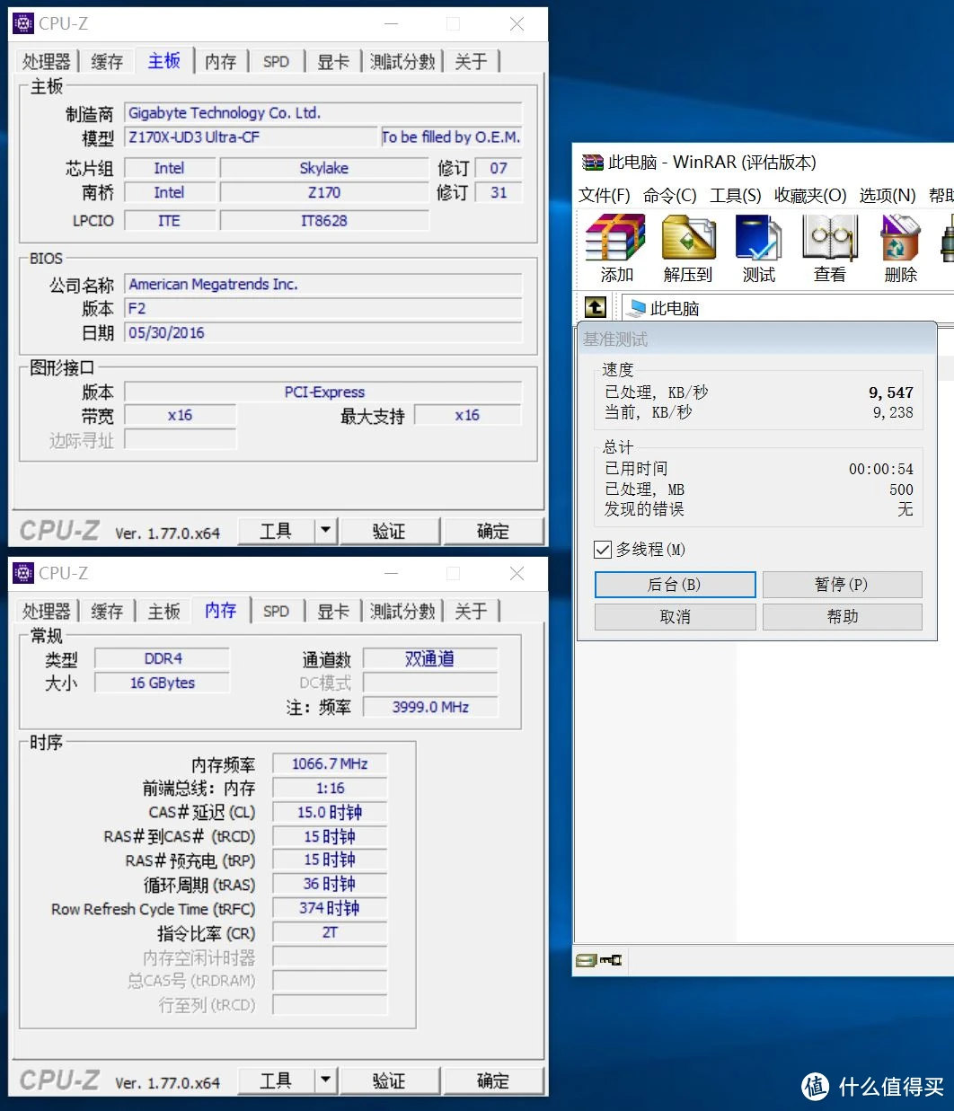Screen dimensions: 954x1111
Task: Click the 取消 cancel button in benchmark
Action: coord(675,617)
